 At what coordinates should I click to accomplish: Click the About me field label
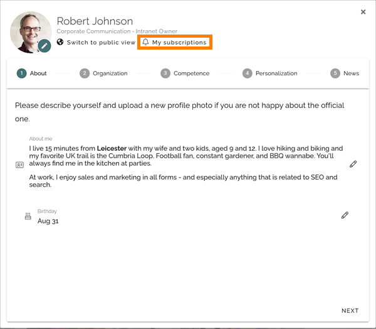coord(41,139)
